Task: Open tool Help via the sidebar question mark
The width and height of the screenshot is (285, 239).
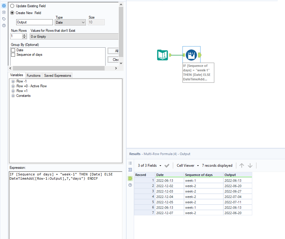Action: point(4,25)
